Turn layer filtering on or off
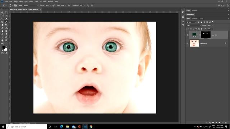 (213, 22)
